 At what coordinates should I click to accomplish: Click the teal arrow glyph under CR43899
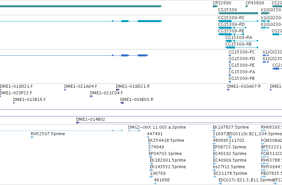(x=247, y=6)
